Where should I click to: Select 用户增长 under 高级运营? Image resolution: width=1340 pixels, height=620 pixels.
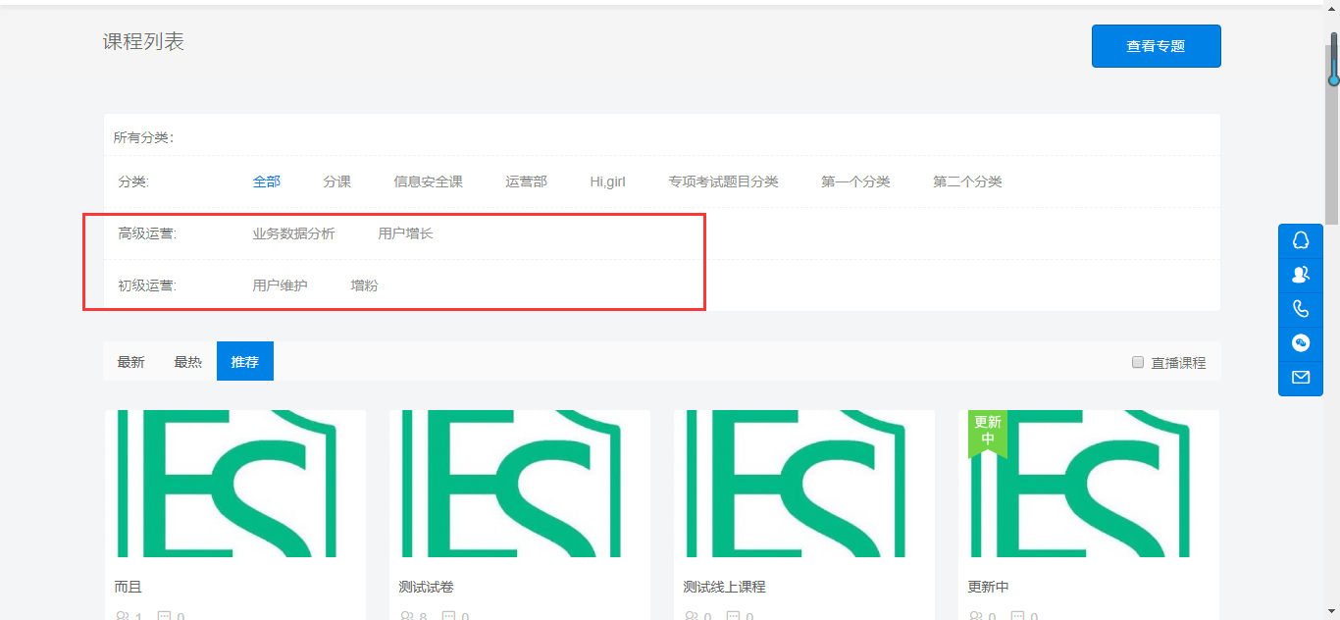[x=406, y=233]
